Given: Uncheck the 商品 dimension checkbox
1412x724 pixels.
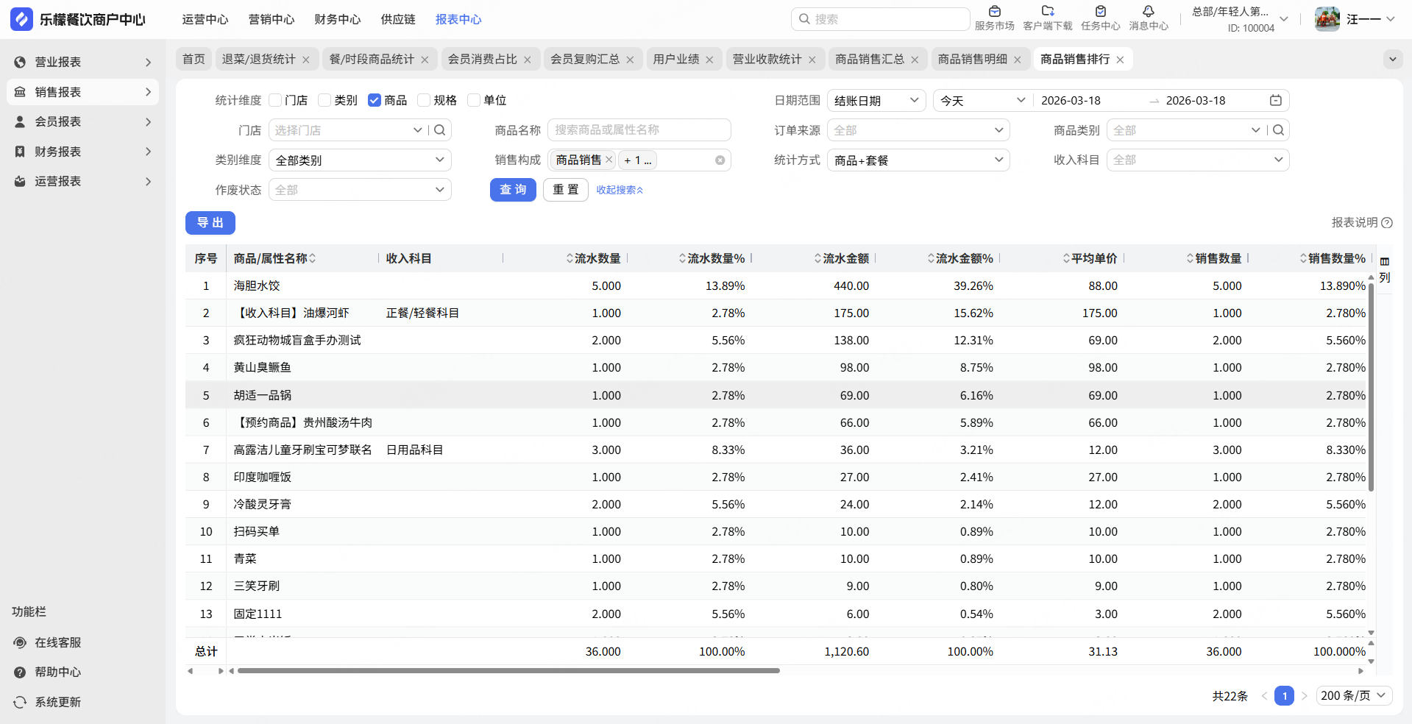Looking at the screenshot, I should [x=375, y=101].
